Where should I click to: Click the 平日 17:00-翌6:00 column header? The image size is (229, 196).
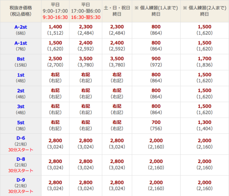tap(86, 11)
